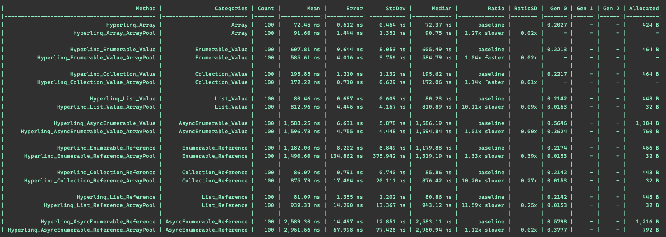This screenshot has height=237, width=666.
Task: Click the median value 1,319.19 ns
Action: point(434,156)
